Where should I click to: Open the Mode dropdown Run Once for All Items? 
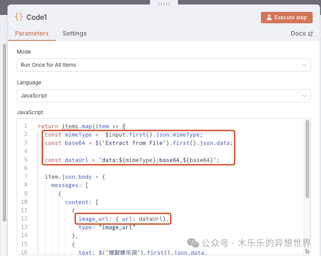[x=164, y=65]
